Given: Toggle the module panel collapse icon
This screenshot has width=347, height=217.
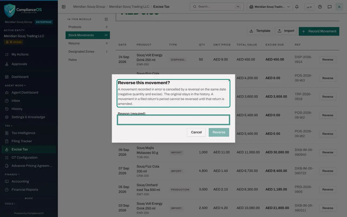Looking at the screenshot, I should 106,19.
